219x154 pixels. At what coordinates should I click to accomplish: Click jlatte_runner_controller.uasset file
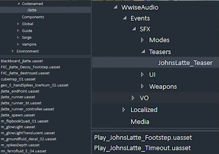click(x=28, y=109)
